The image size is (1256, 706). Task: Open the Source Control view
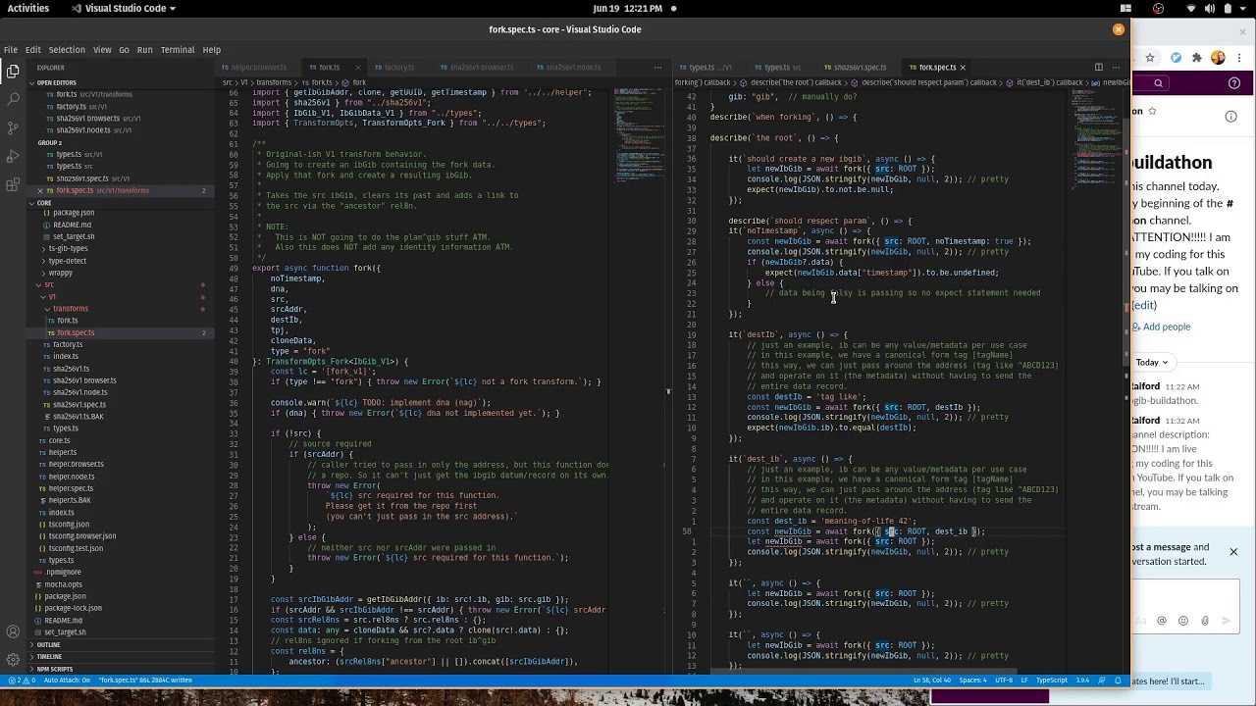(x=13, y=127)
